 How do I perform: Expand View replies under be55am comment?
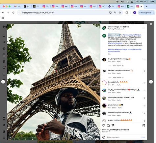point(118,77)
